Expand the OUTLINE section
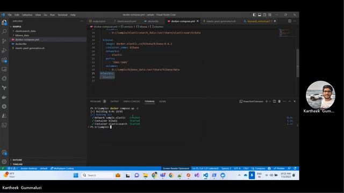Image resolution: width=344 pixels, height=193 pixels. click(x=48, y=160)
